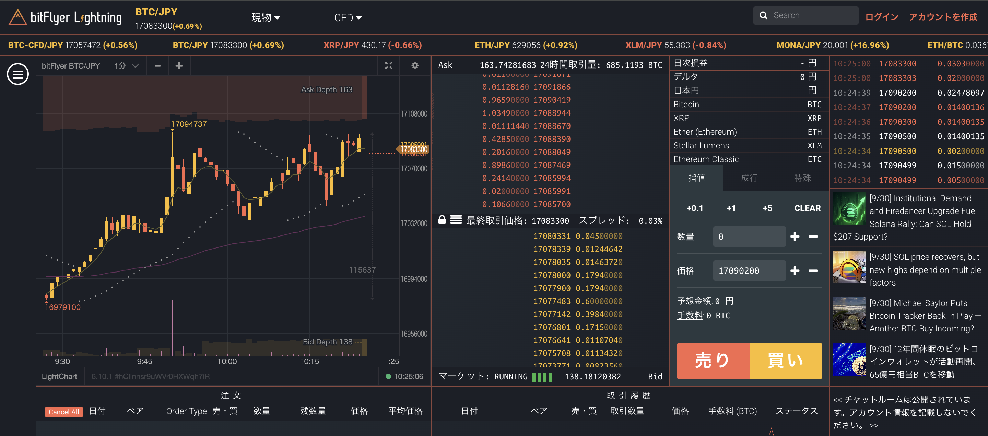Click the ログイン login link
Screen dimensions: 988x436
coord(881,17)
